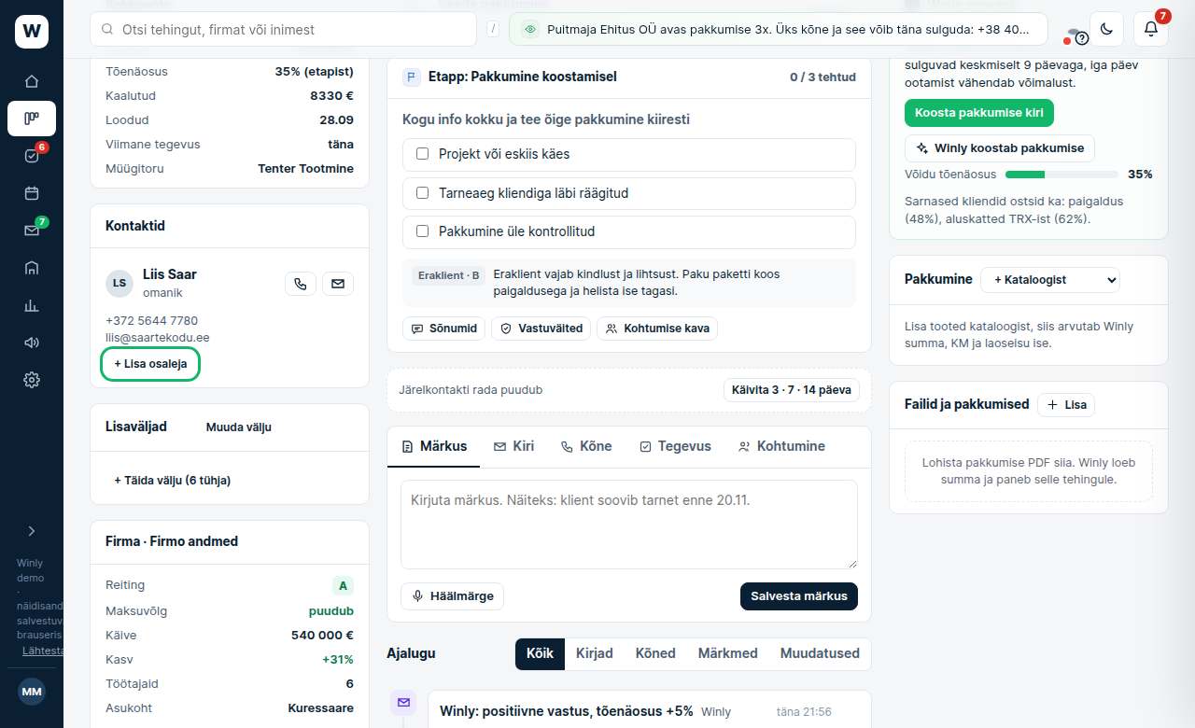The height and width of the screenshot is (728, 1195).
Task: Open the reports bar chart icon
Action: click(32, 305)
